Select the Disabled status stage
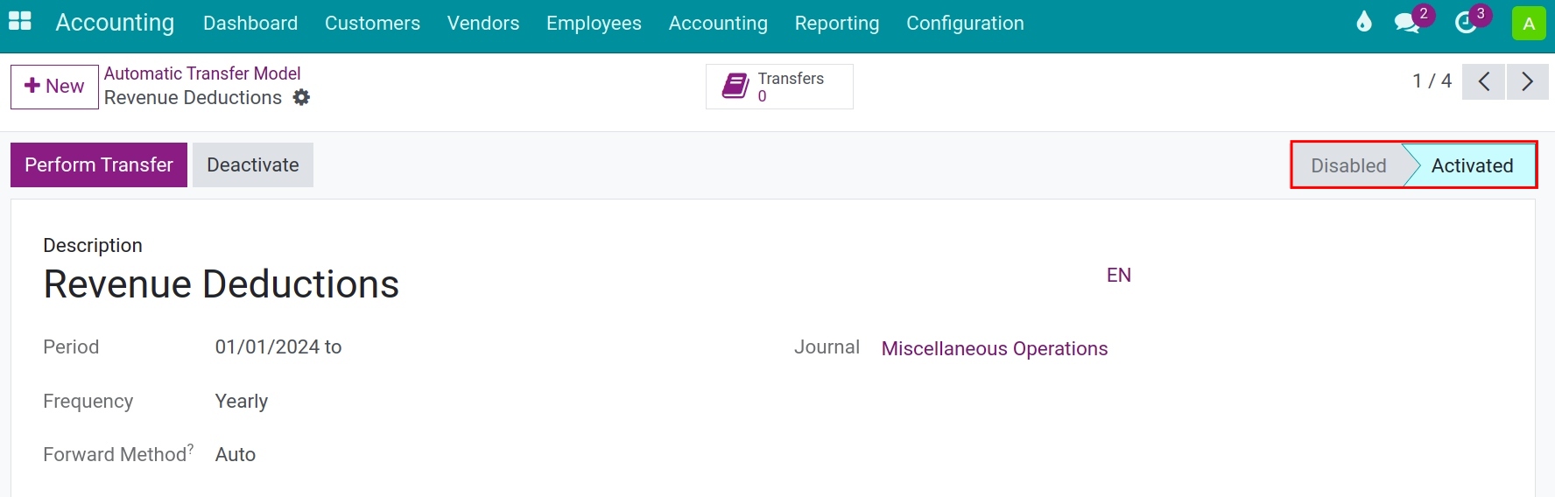Screen dimensions: 1555x497 [1348, 165]
